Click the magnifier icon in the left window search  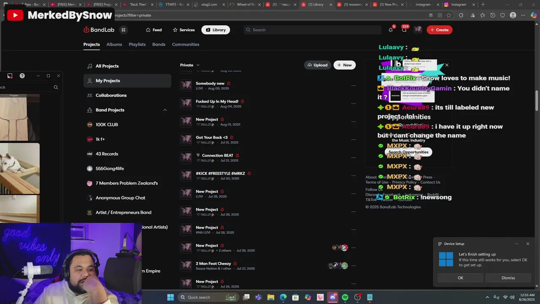pyautogui.click(x=56, y=87)
